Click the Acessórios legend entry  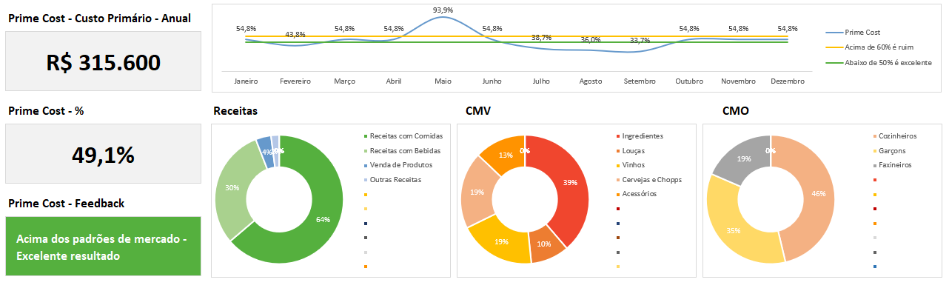coord(637,194)
